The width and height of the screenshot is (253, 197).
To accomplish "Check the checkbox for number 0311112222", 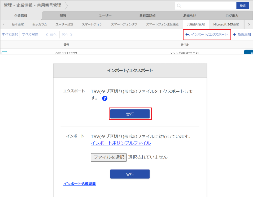I will click(4, 53).
